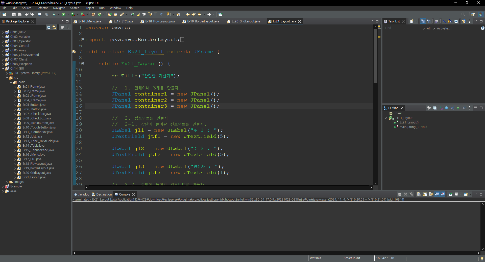Viewport: 485px width, 262px height.
Task: Click the New Java Package toolbar icon
Action: 93,15
